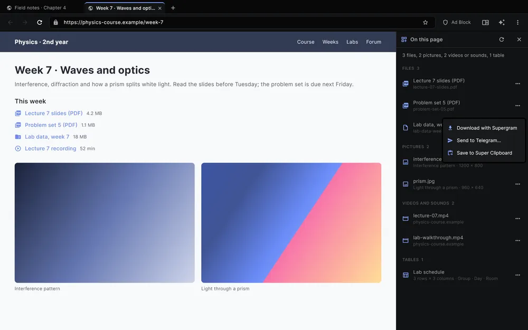Open a new tab with plus button
This screenshot has width=528, height=330.
pos(173,8)
